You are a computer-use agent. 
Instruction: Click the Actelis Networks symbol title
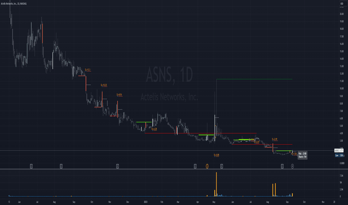tap(13, 4)
